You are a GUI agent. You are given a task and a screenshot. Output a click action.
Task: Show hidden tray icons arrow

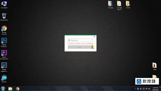tap(135, 89)
